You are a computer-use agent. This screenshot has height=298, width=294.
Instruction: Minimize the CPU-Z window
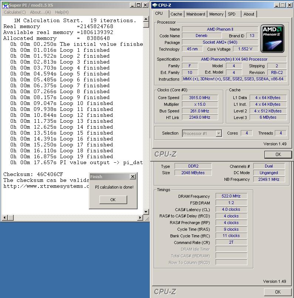(x=277, y=5)
